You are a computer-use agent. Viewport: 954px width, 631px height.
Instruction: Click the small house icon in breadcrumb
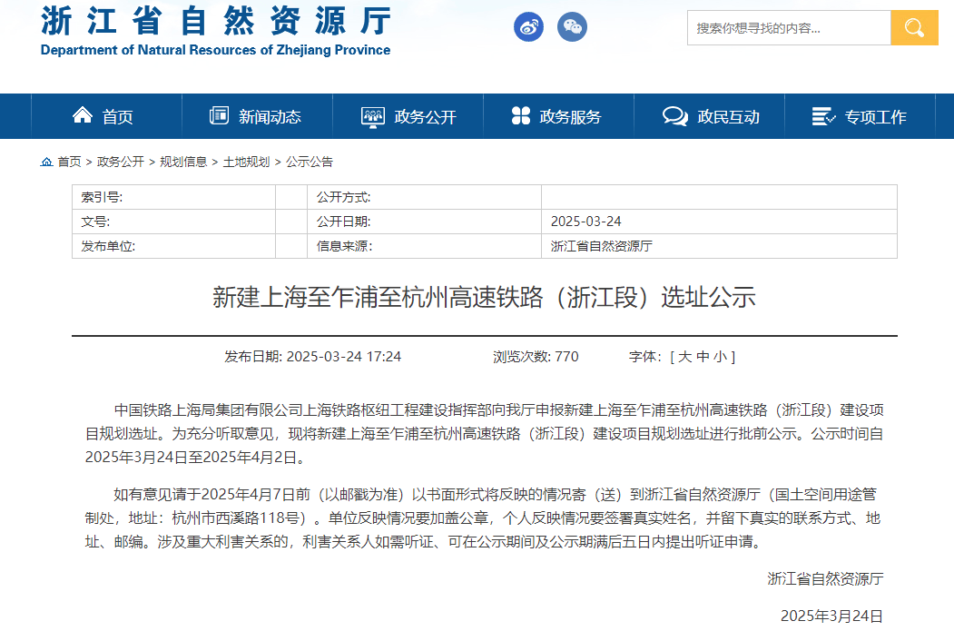[46, 162]
